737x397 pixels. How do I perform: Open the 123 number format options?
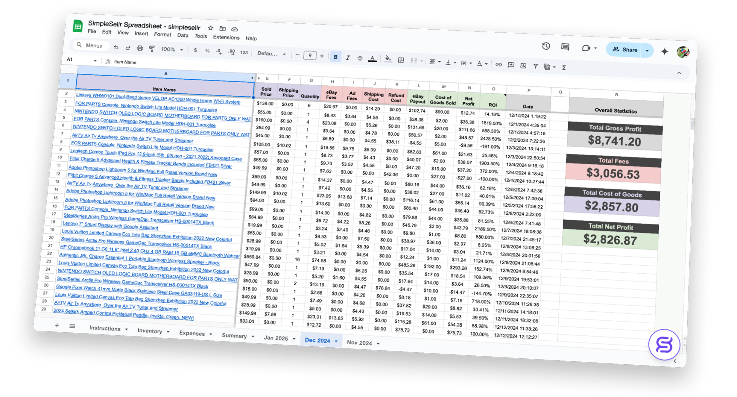pos(244,52)
